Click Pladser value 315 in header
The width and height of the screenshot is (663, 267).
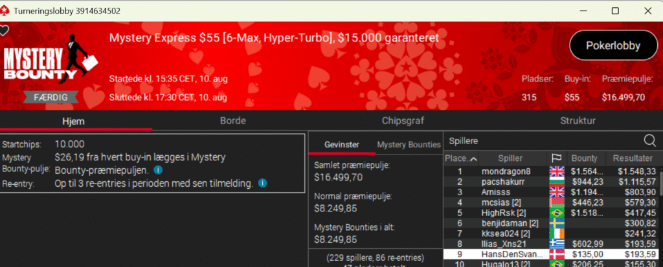529,98
